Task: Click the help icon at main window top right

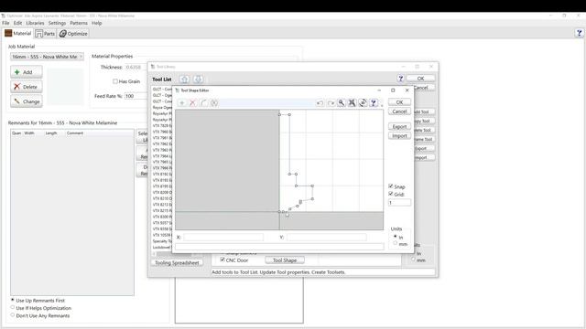Action: pyautogui.click(x=580, y=33)
